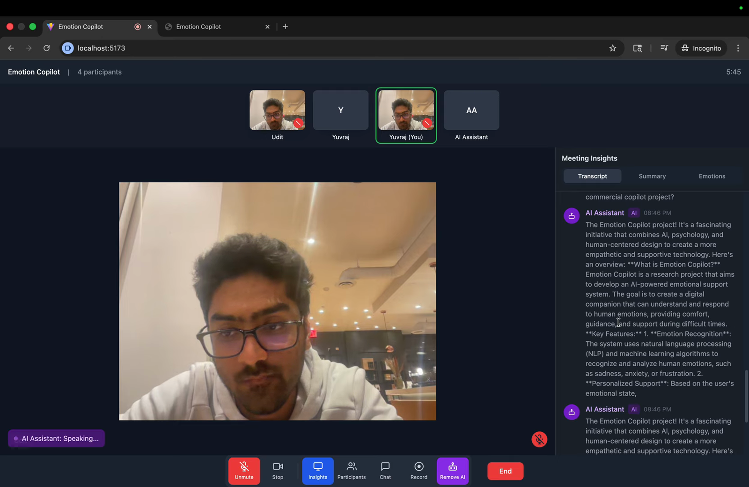
Task: Click the AI Assistant avatar icon at 08:46 PM first message
Action: (x=572, y=215)
